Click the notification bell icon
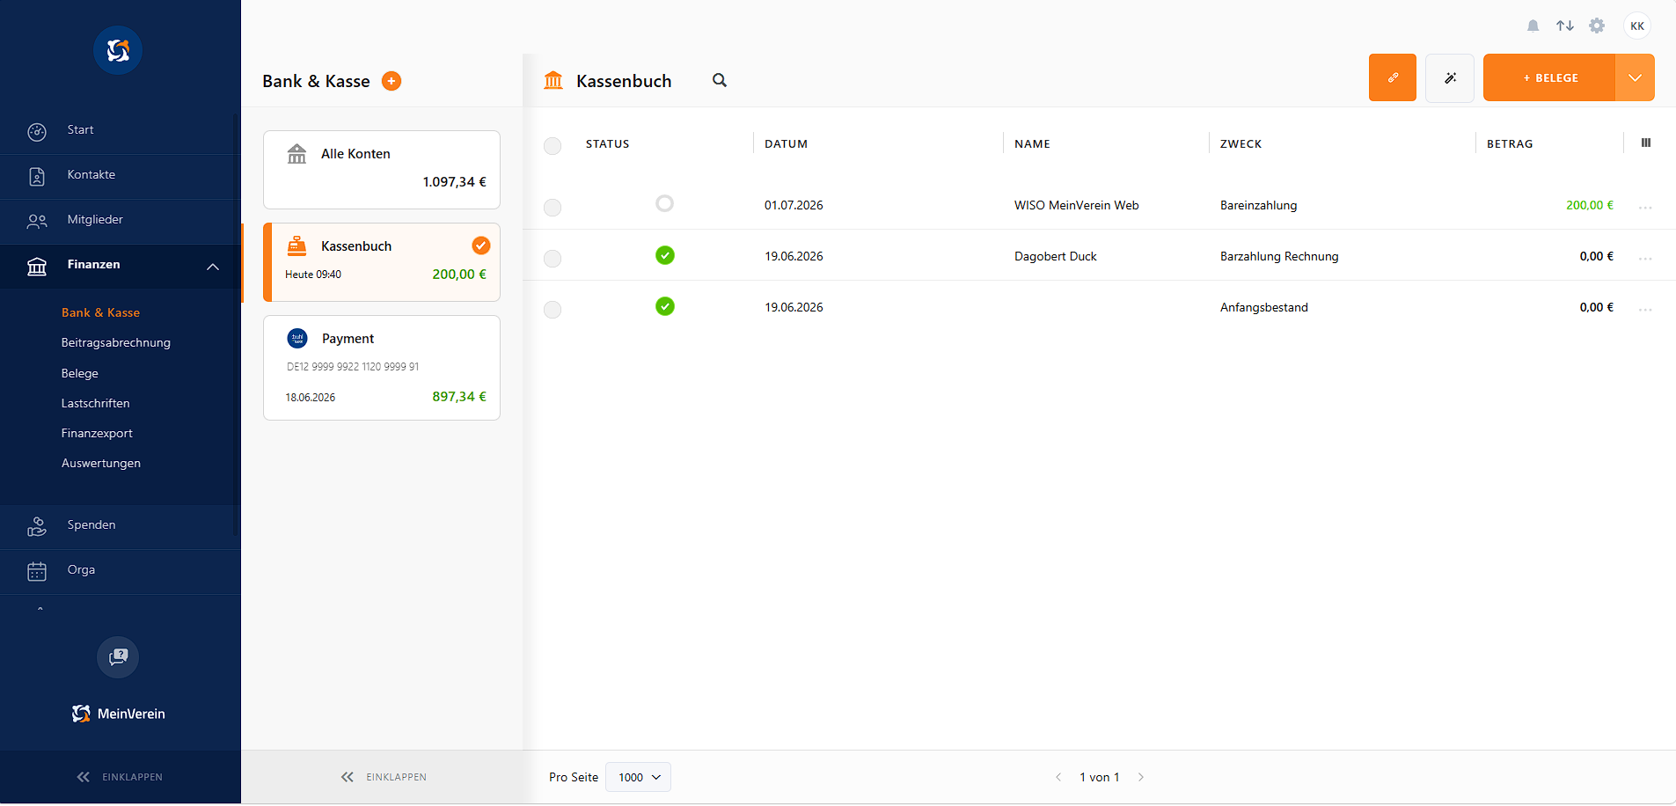 click(1533, 26)
